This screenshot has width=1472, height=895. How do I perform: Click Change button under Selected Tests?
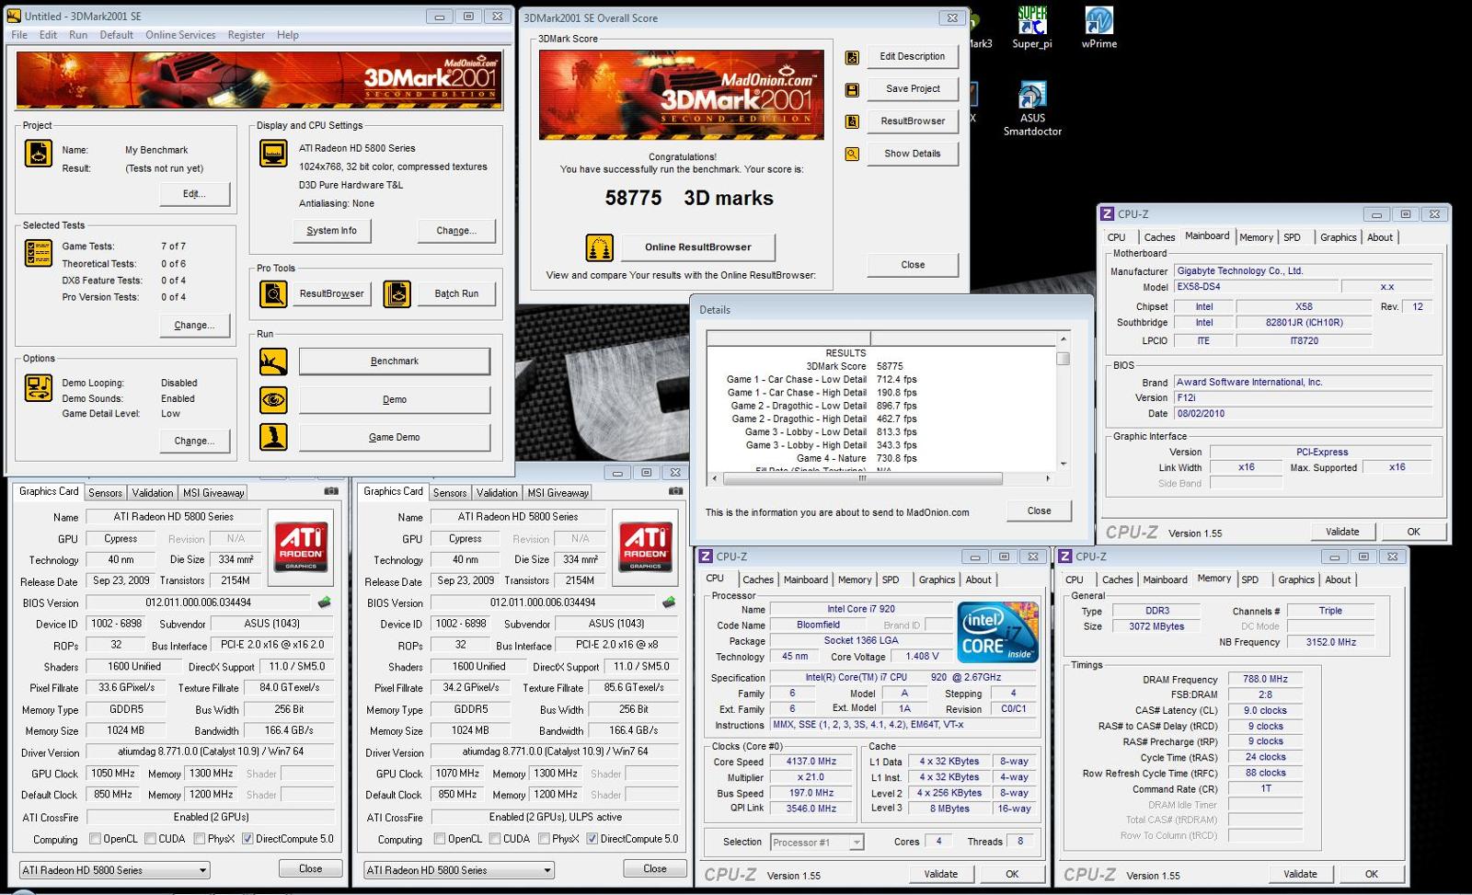pyautogui.click(x=194, y=326)
